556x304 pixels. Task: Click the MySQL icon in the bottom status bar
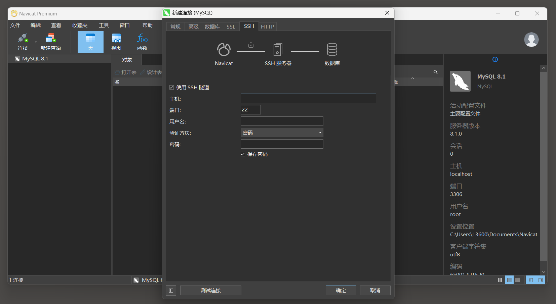point(136,280)
